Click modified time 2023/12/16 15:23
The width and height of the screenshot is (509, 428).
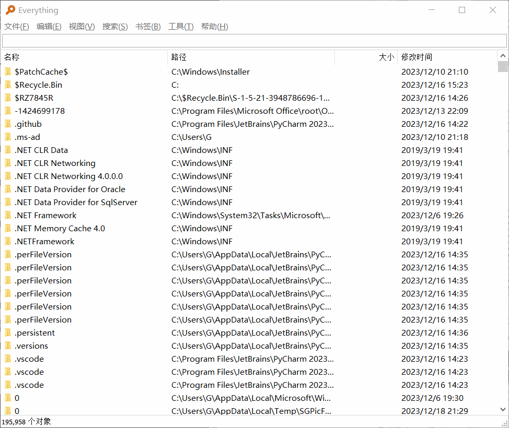click(x=435, y=85)
